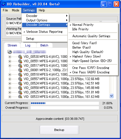This screenshot has height=139, width=121.
Task: Toggle Automatic Quality Settings
Action: (x=93, y=36)
